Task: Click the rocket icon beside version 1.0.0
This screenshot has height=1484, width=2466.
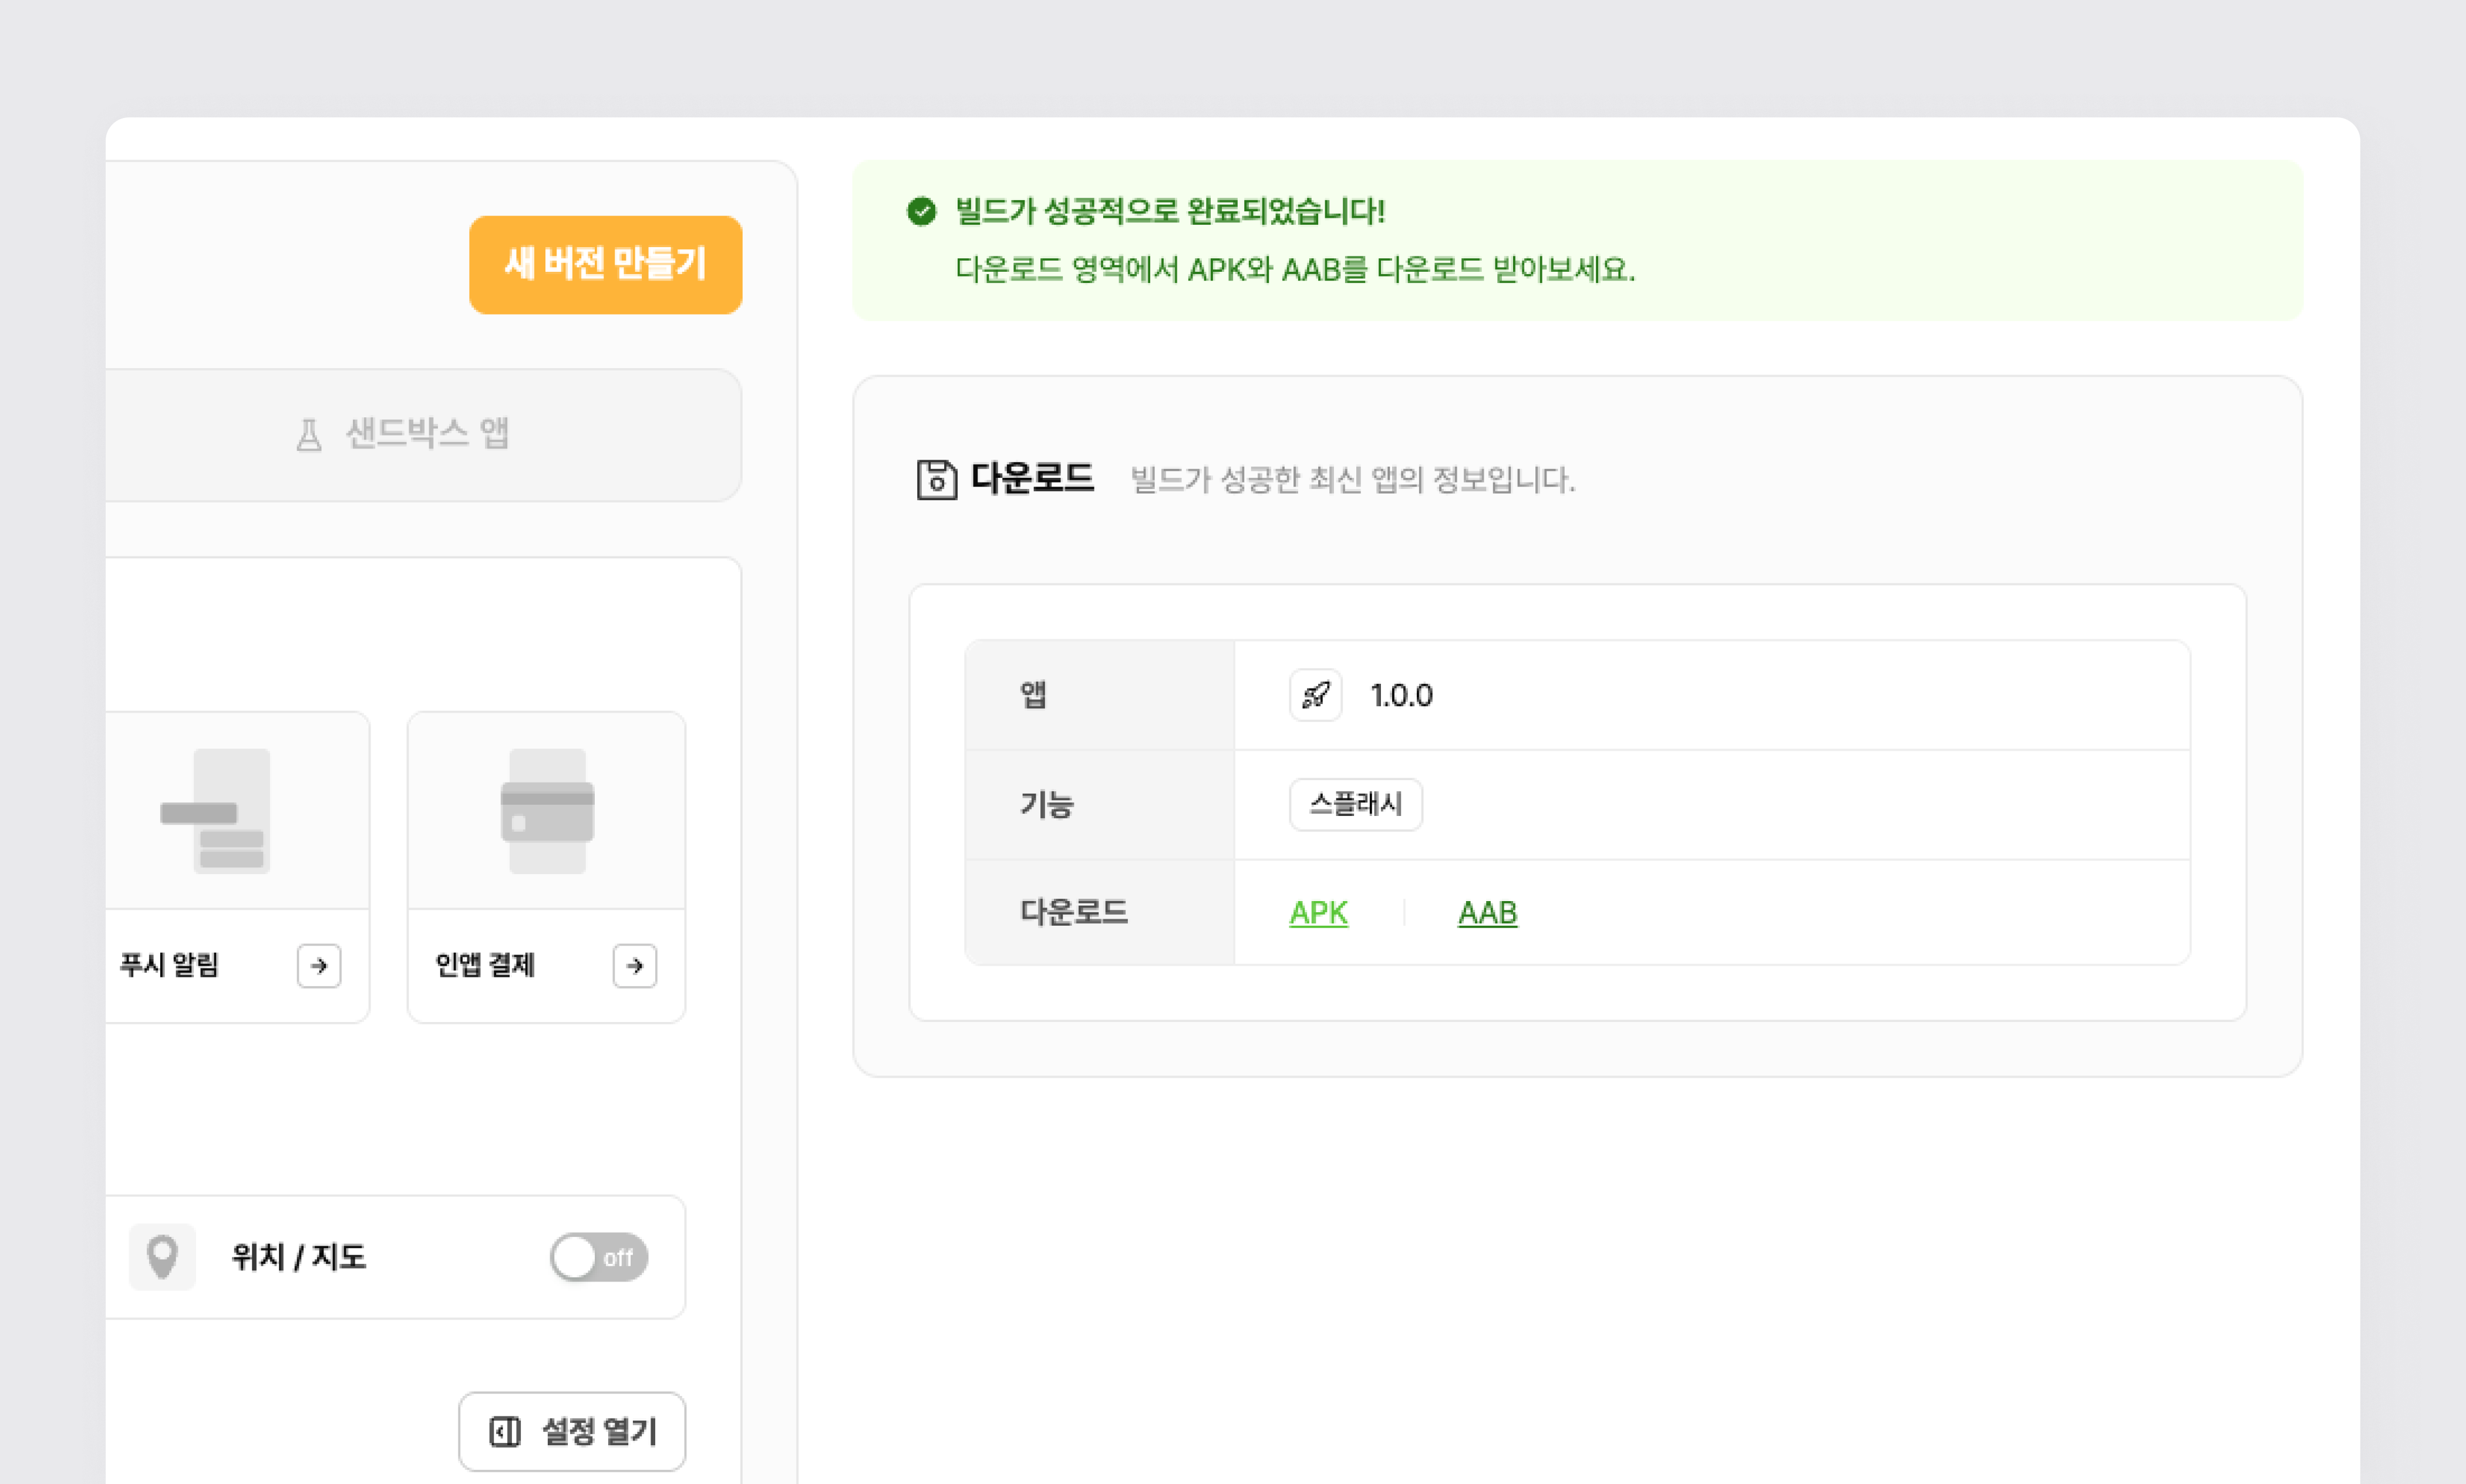Action: tap(1315, 695)
